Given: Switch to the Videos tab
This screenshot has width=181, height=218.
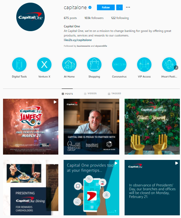Looking at the screenshot, I should click(x=90, y=93).
